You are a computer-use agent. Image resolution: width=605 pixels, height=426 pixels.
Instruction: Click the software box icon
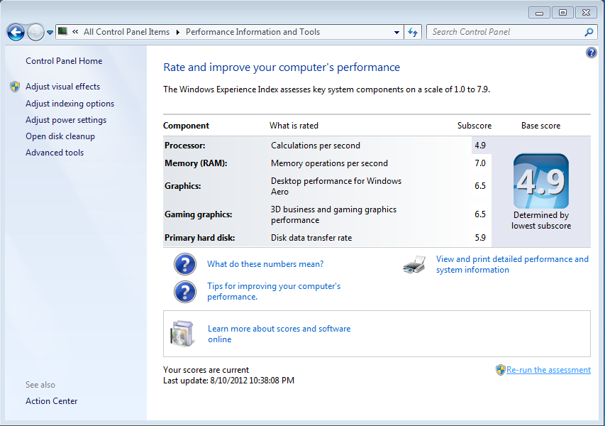pyautogui.click(x=182, y=334)
